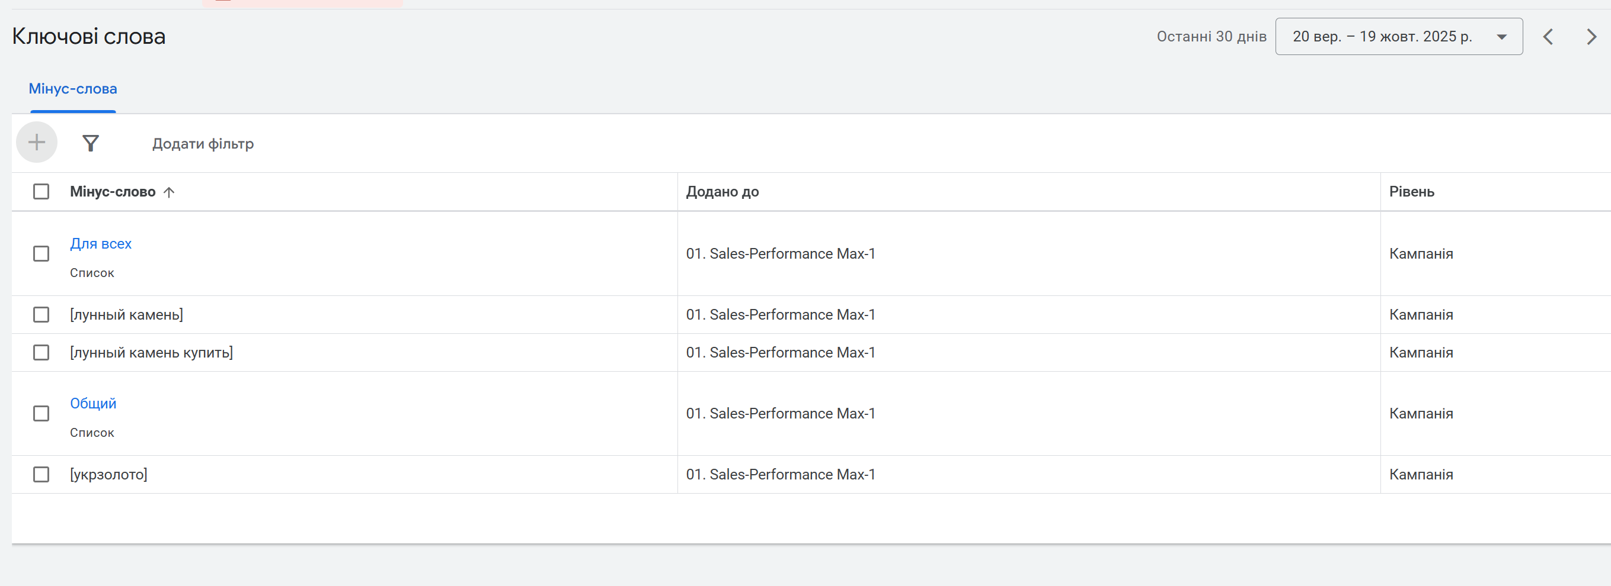The height and width of the screenshot is (586, 1611).
Task: Go to previous date period arrow
Action: (1548, 37)
